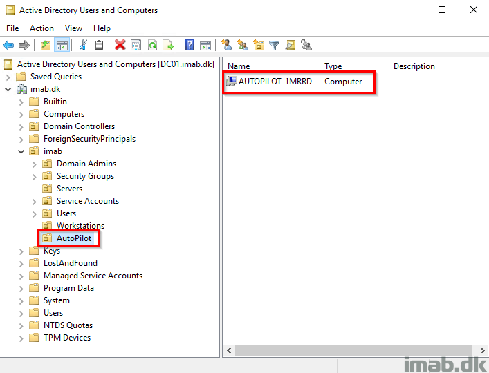Open the blue Help question mark icon
Image resolution: width=489 pixels, height=373 pixels.
point(189,46)
